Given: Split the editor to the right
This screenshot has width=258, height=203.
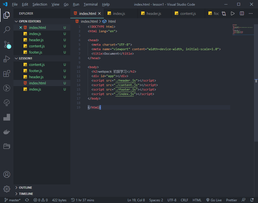Looking at the screenshot, I should (242, 13).
